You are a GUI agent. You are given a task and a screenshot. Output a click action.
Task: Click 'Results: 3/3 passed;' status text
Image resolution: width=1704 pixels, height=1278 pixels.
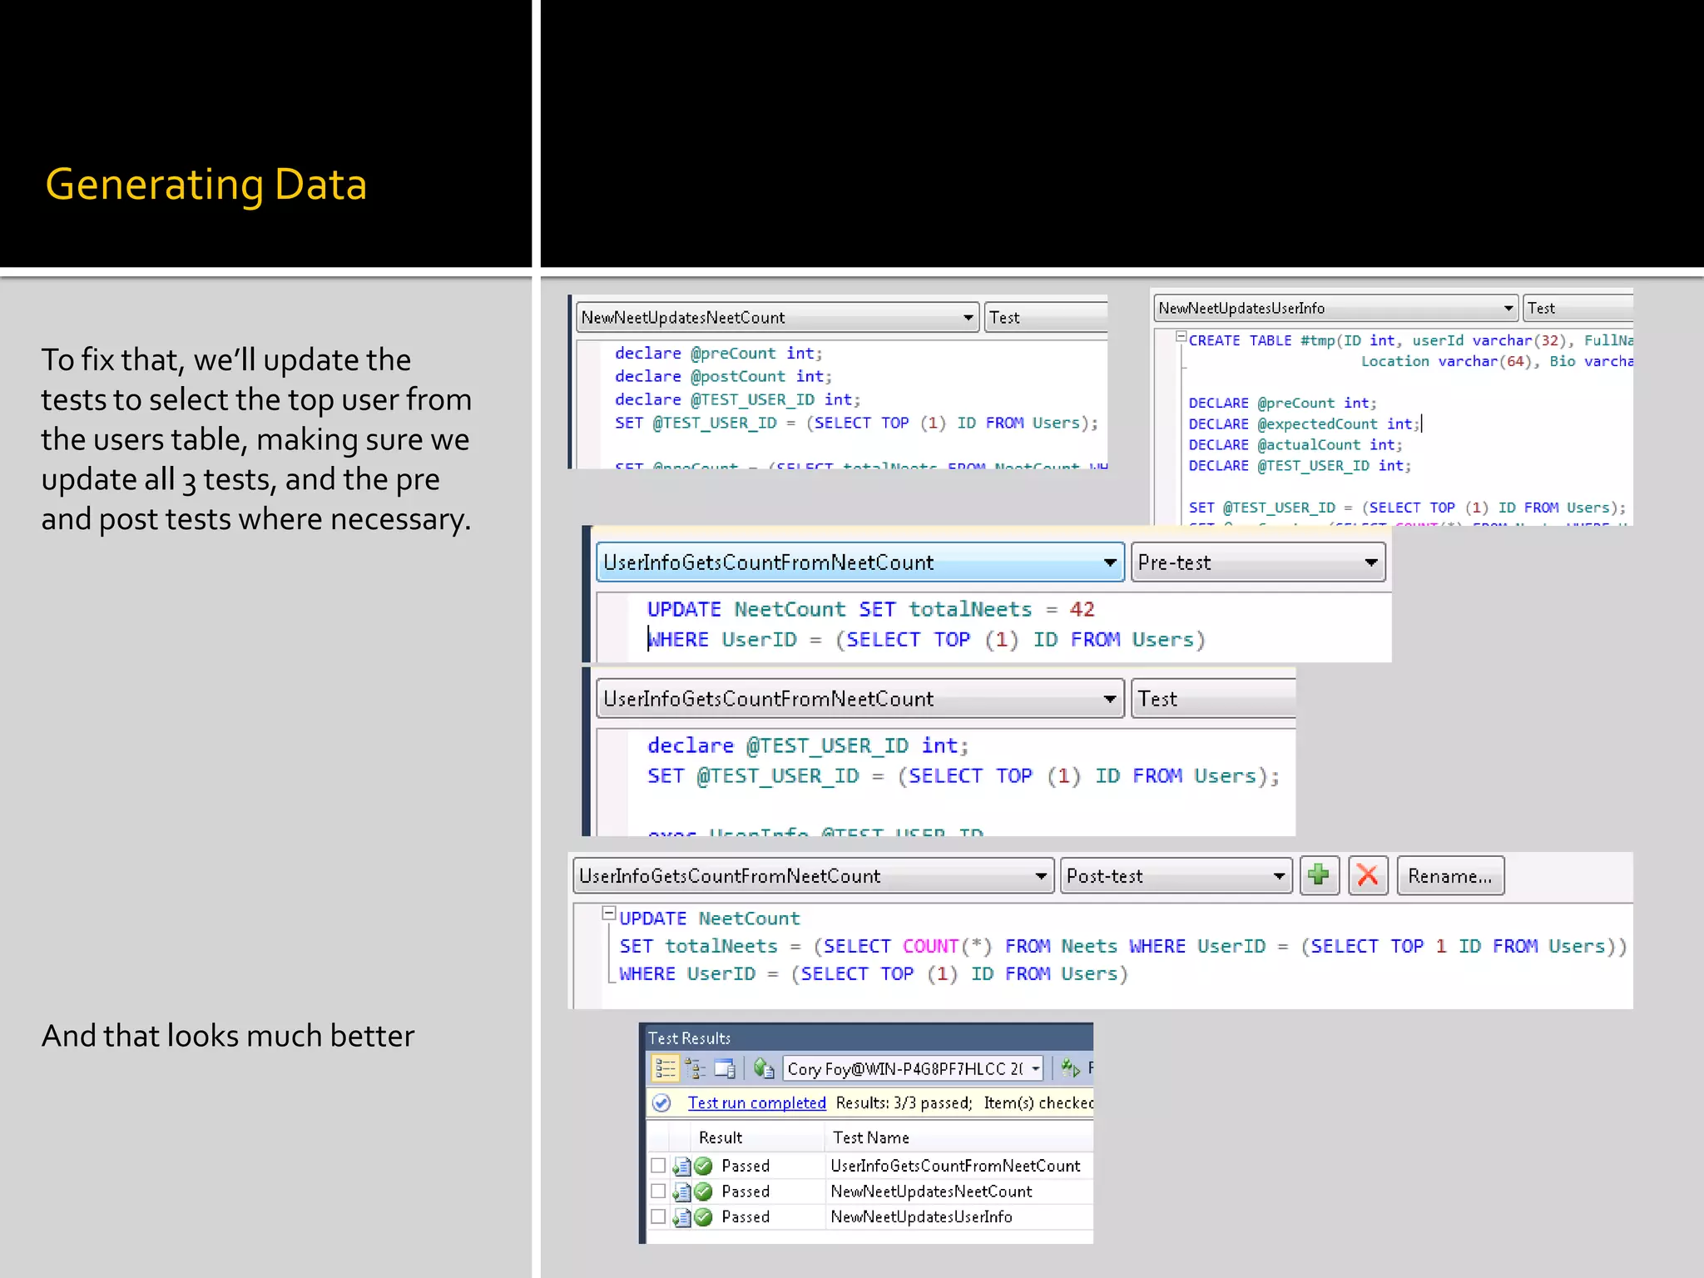tap(904, 1102)
